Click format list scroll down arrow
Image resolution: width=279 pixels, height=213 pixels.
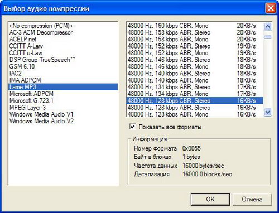[x=268, y=112]
